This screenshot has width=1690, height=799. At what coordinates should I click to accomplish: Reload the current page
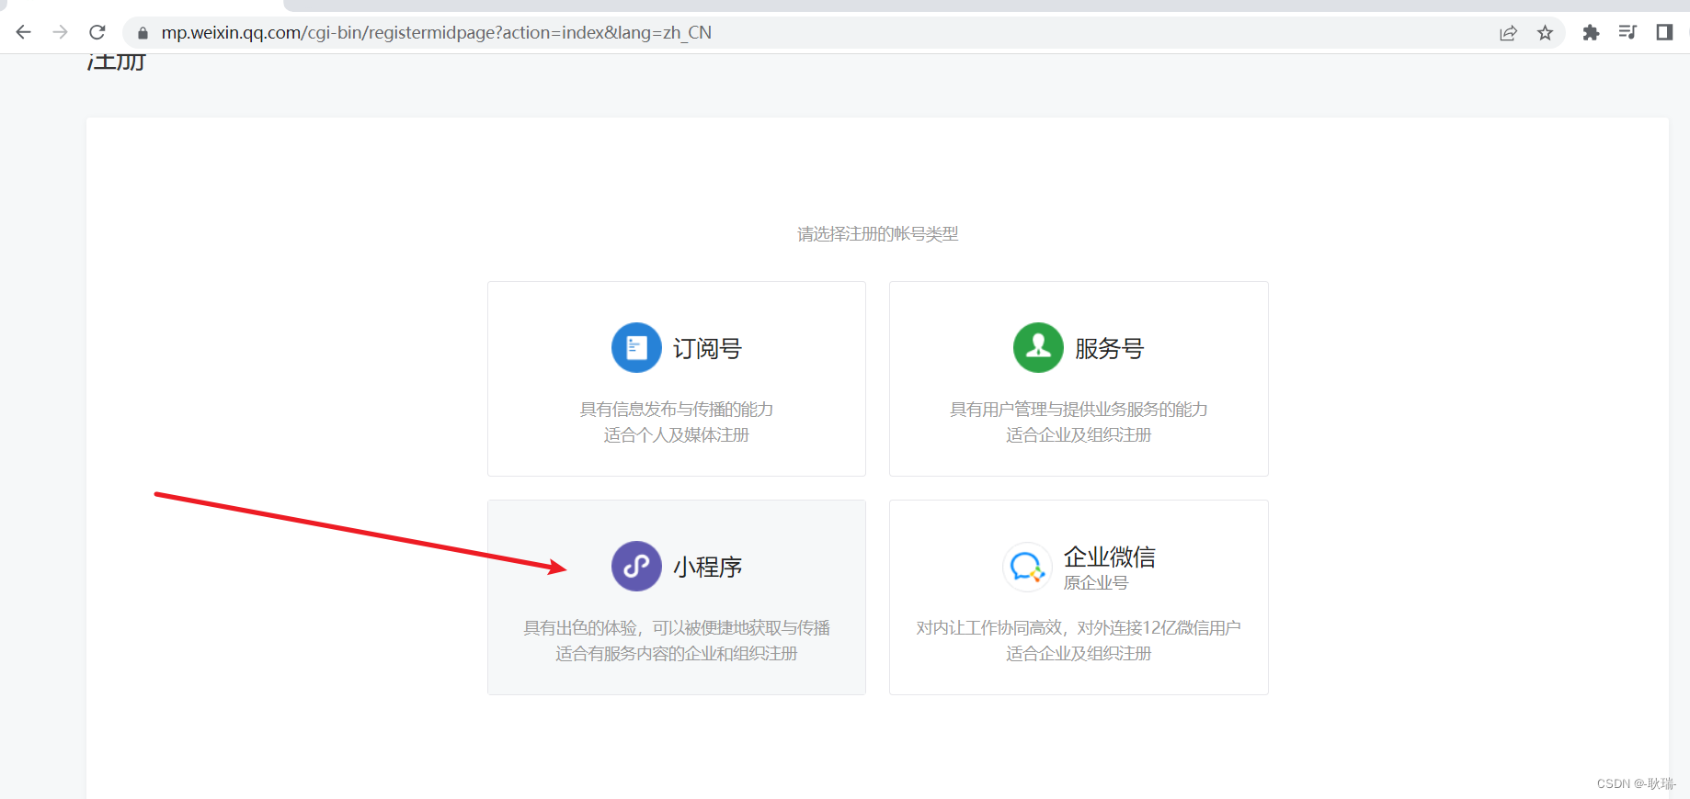click(x=97, y=32)
